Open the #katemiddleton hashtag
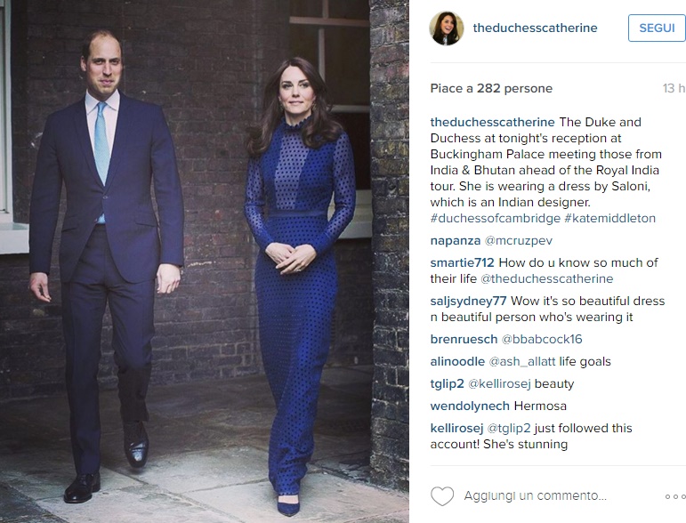Screen dimensions: 686x523 609,218
